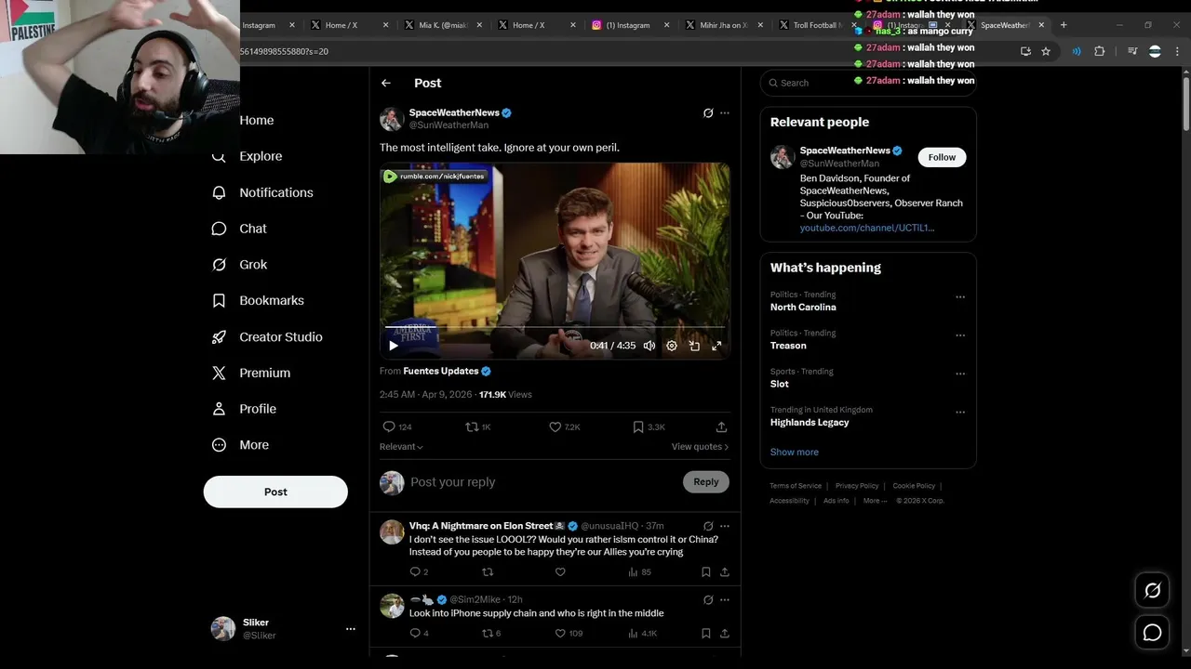Follow SpaceWeatherNews
Image resolution: width=1191 pixels, height=669 pixels.
tap(942, 158)
